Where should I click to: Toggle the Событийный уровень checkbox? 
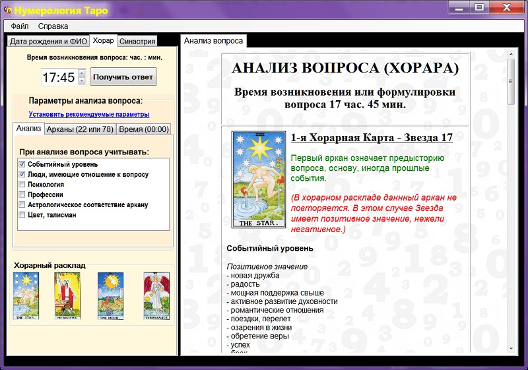[x=22, y=164]
